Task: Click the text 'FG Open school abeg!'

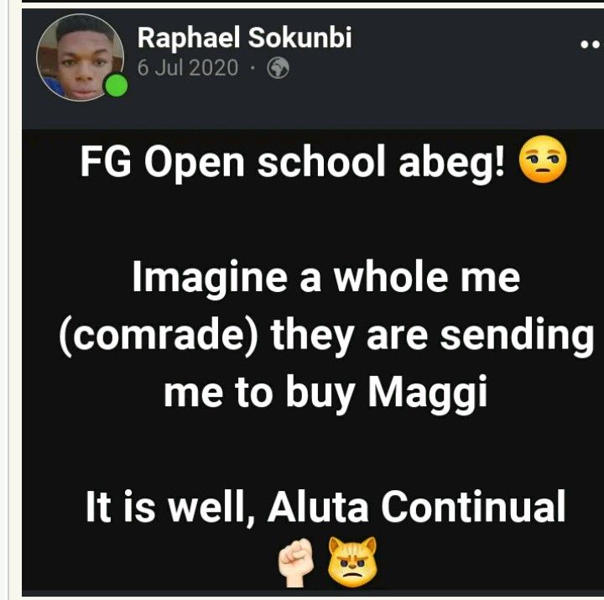Action: pos(293,161)
